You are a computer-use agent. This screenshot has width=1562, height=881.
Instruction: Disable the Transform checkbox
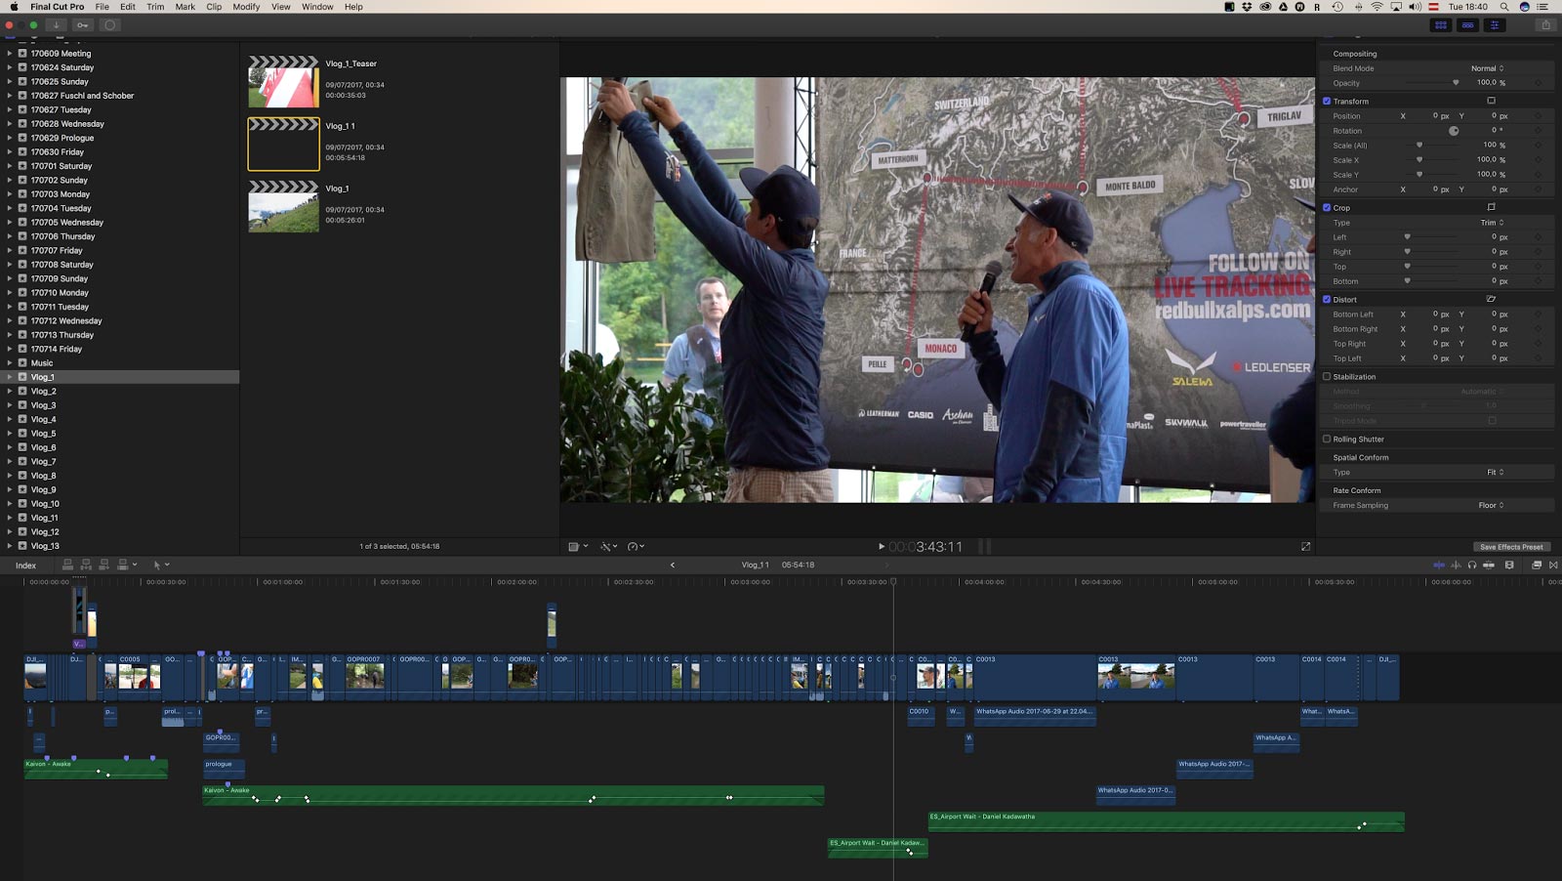[1327, 101]
